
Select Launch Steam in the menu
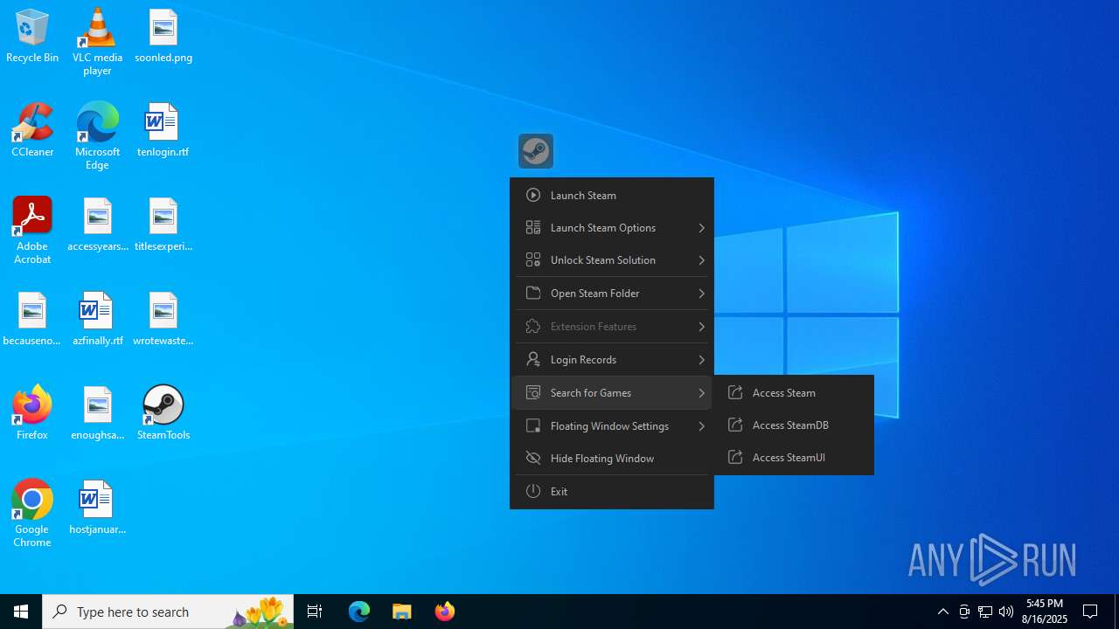pos(612,195)
